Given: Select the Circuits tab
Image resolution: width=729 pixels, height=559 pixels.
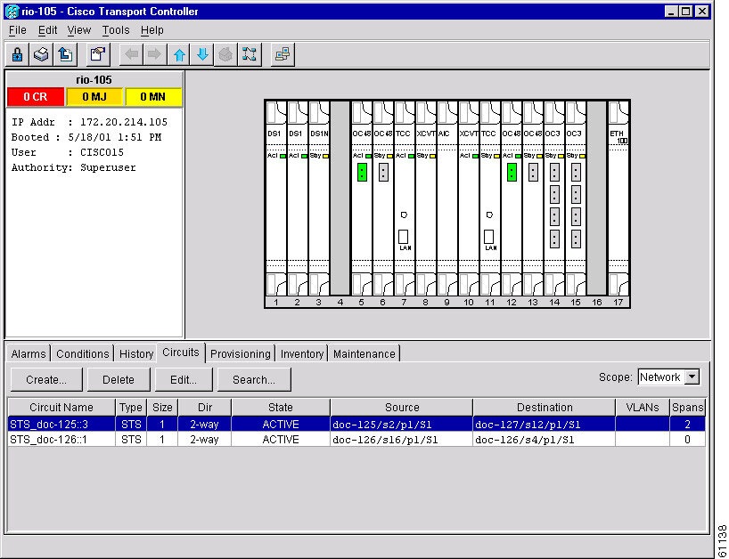Looking at the screenshot, I should (181, 352).
